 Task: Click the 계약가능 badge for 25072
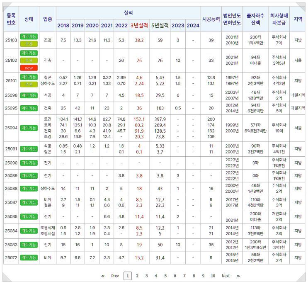click(x=29, y=257)
